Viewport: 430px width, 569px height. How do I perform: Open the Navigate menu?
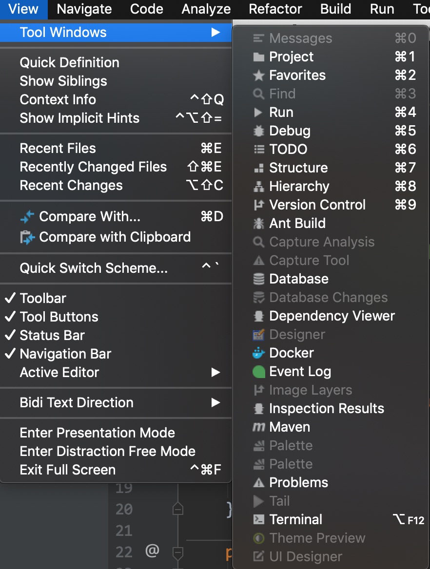point(84,9)
